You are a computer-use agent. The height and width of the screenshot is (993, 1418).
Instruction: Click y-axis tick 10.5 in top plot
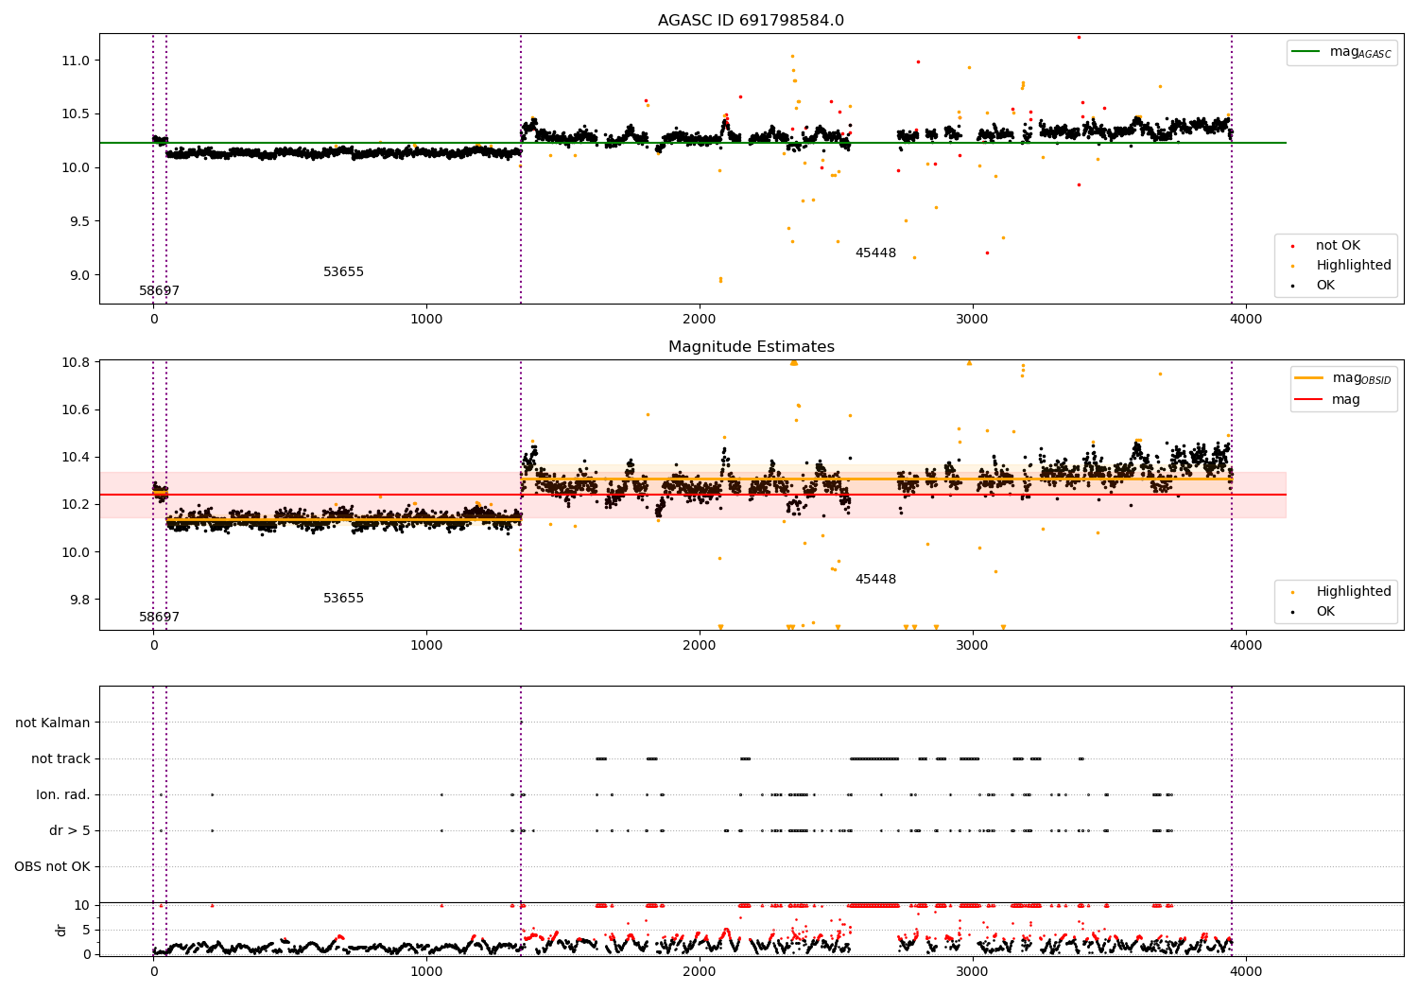(76, 114)
